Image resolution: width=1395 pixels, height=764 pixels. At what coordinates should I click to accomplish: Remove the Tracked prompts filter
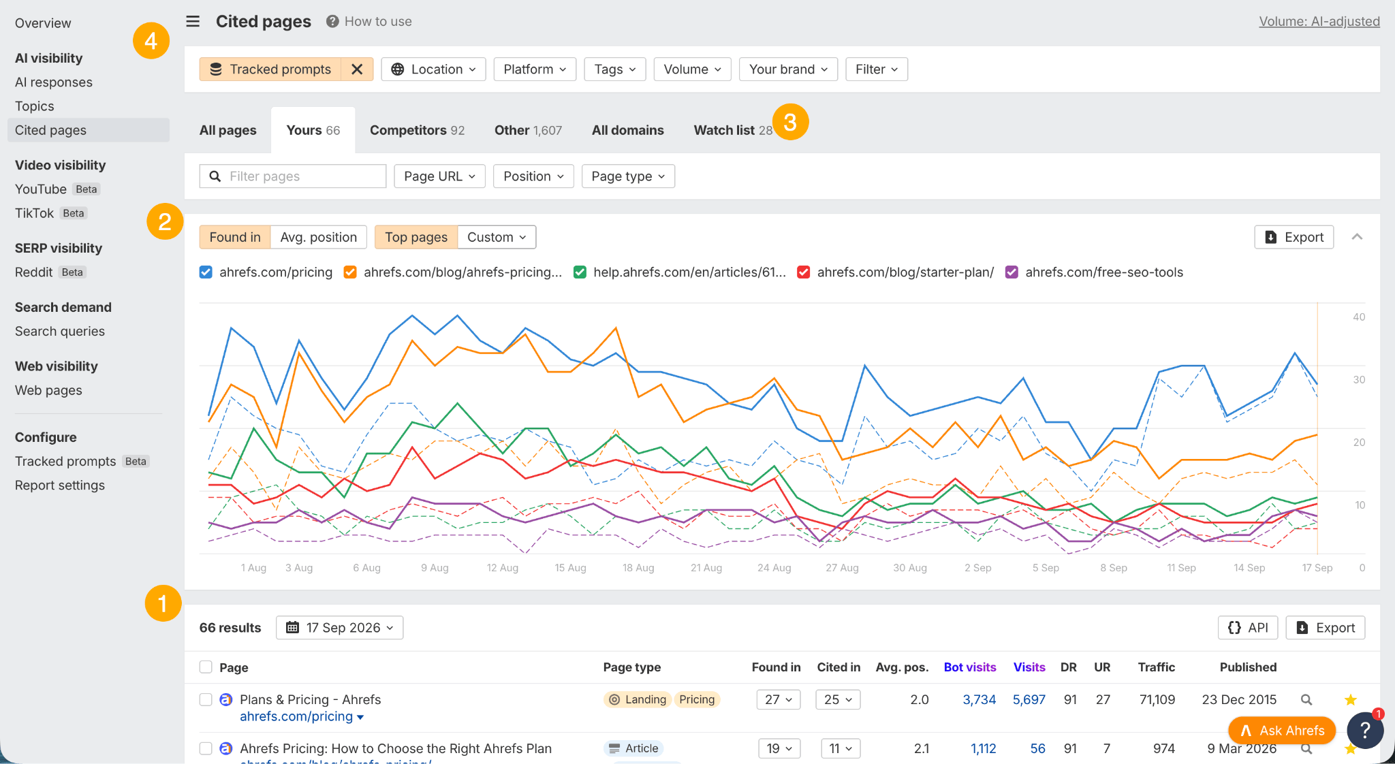point(357,69)
